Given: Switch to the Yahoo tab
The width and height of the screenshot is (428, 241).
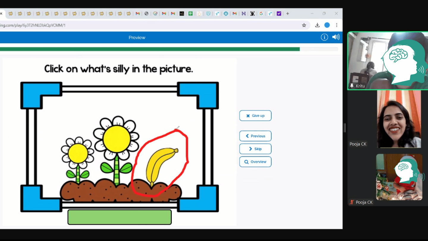Looking at the screenshot, I should coord(279,13).
